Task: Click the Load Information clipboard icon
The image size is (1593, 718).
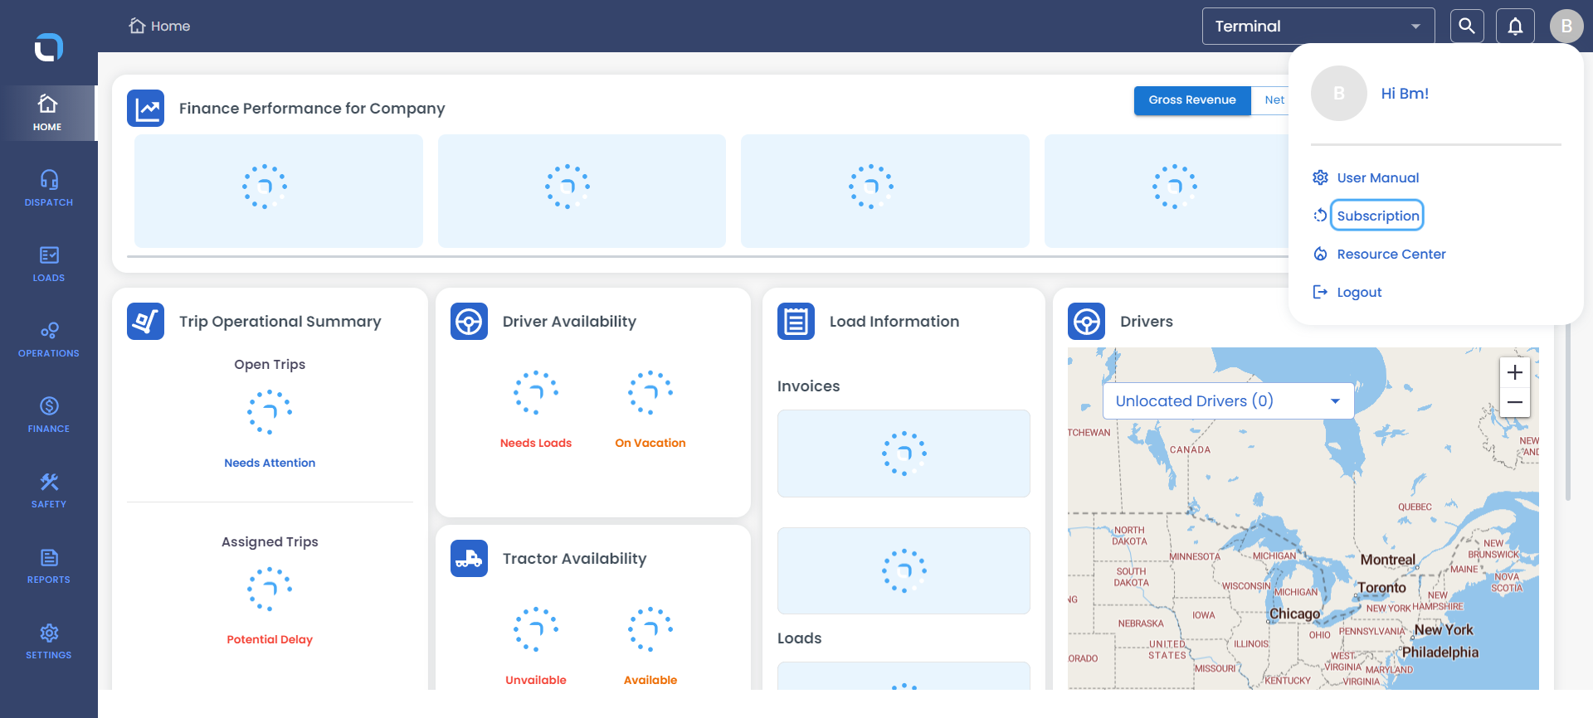Action: coord(796,322)
